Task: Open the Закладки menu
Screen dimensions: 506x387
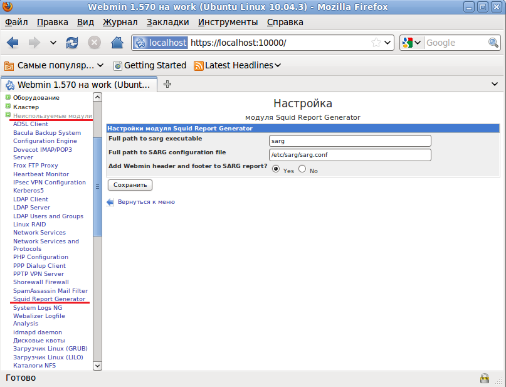Action: pyautogui.click(x=168, y=23)
